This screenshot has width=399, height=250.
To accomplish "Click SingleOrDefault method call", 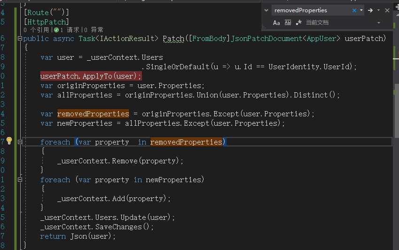I will [x=177, y=66].
